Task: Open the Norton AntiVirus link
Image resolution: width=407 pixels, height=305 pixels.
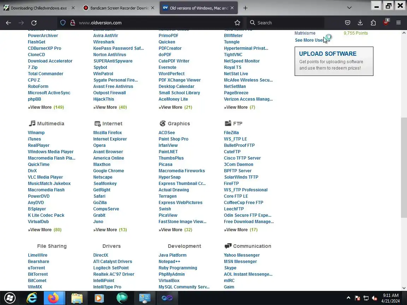Action: [110, 55]
